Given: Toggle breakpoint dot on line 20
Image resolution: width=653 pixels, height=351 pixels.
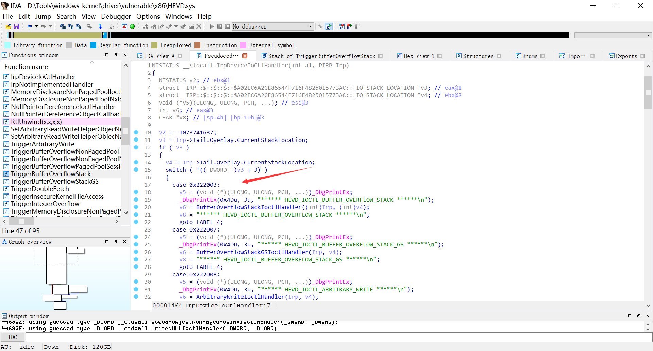Looking at the screenshot, I should [136, 207].
